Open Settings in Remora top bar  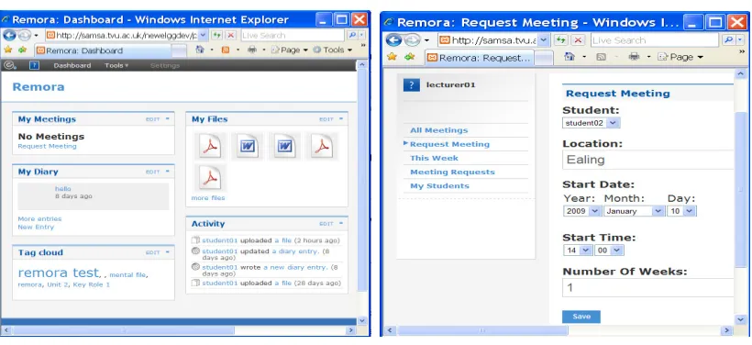[164, 65]
